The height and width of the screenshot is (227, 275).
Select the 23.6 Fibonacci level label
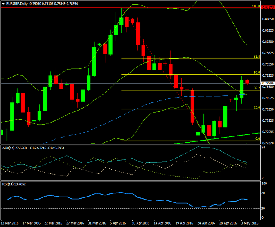point(256,107)
